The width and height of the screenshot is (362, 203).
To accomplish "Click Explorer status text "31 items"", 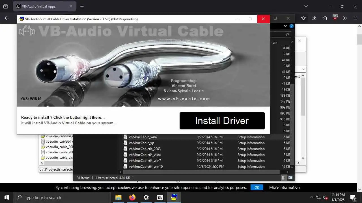I will point(83,178).
